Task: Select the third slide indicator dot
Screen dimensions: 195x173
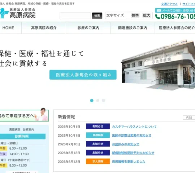Action: coord(104,101)
